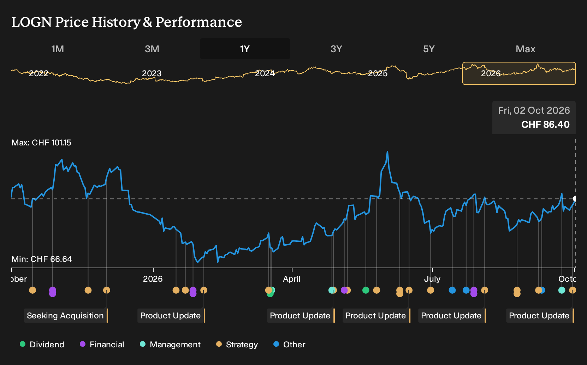Click the second blue Other marker after July
Screen dimensions: 587x365
click(466, 290)
